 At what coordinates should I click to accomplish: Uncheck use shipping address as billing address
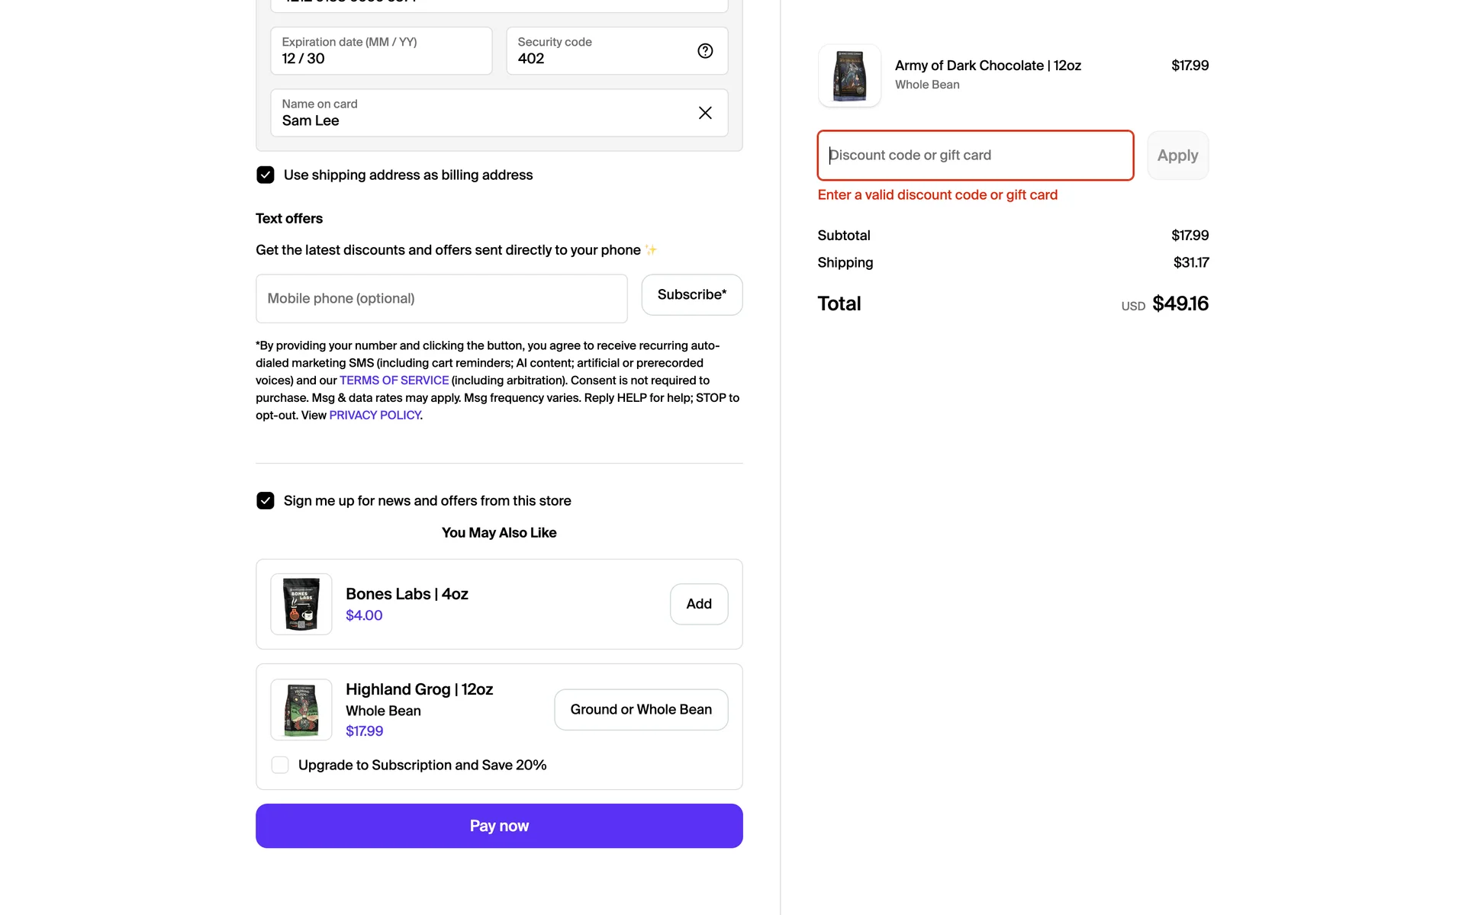[x=266, y=175]
